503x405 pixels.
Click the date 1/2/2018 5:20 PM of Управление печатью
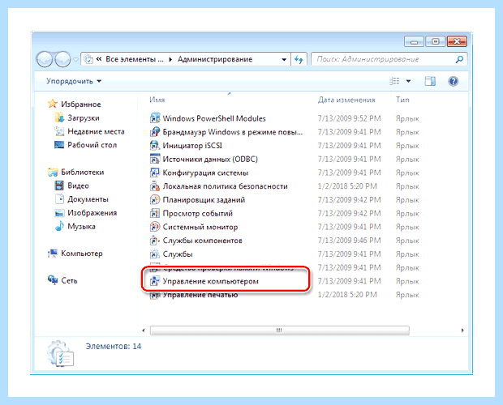click(x=347, y=295)
